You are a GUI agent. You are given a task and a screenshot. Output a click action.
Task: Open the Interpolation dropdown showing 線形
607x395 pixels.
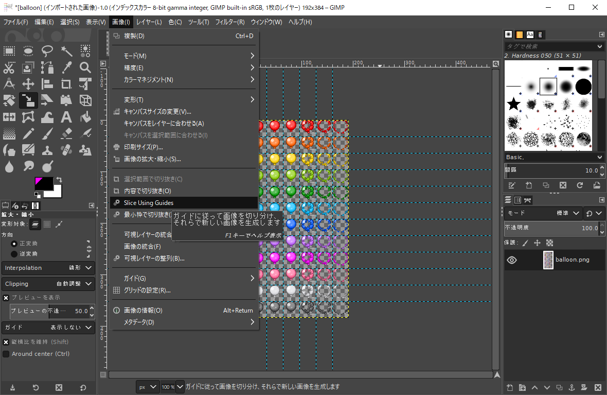coord(48,267)
